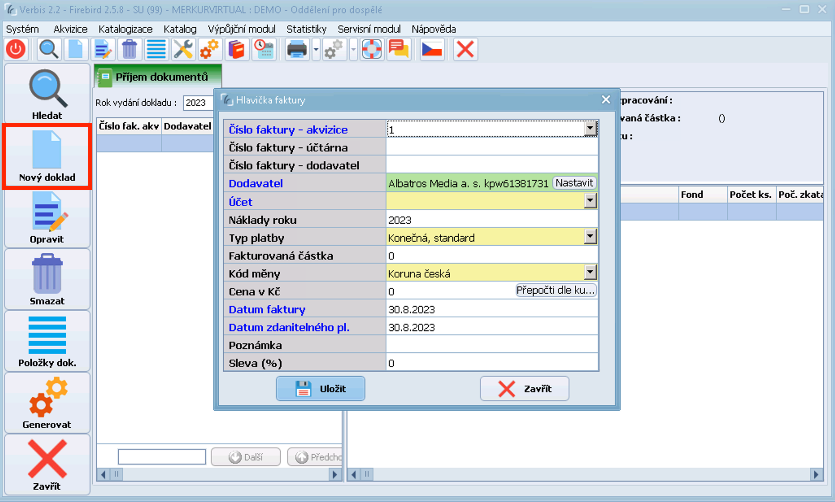
Task: Click the Fakturovaná částka field
Action: (492, 255)
